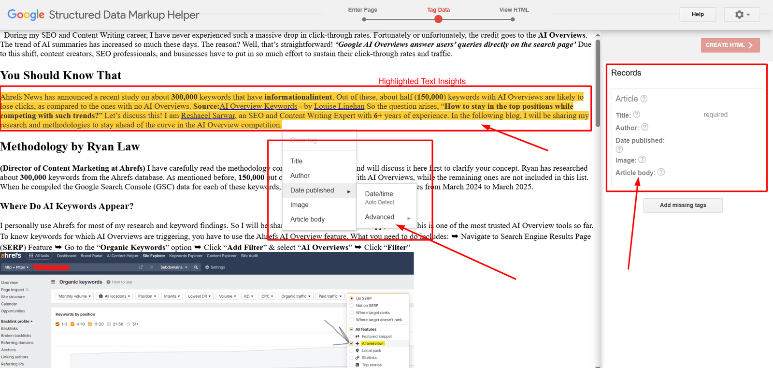Image resolution: width=773 pixels, height=368 pixels.
Task: Click help icon beside Article body
Action: point(661,172)
